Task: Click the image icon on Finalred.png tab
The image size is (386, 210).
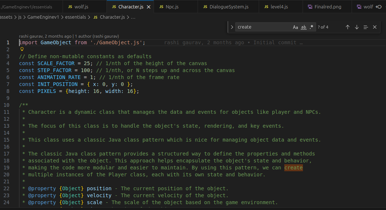Action: [310, 7]
